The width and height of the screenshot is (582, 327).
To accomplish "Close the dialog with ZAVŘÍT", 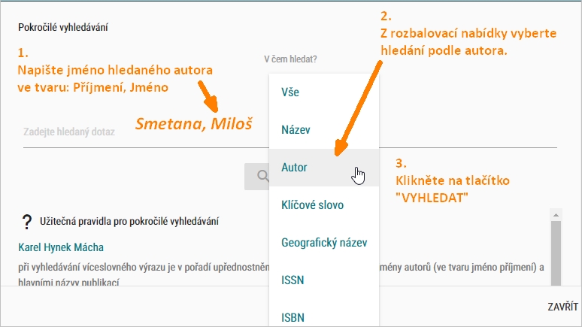I will click(x=562, y=307).
